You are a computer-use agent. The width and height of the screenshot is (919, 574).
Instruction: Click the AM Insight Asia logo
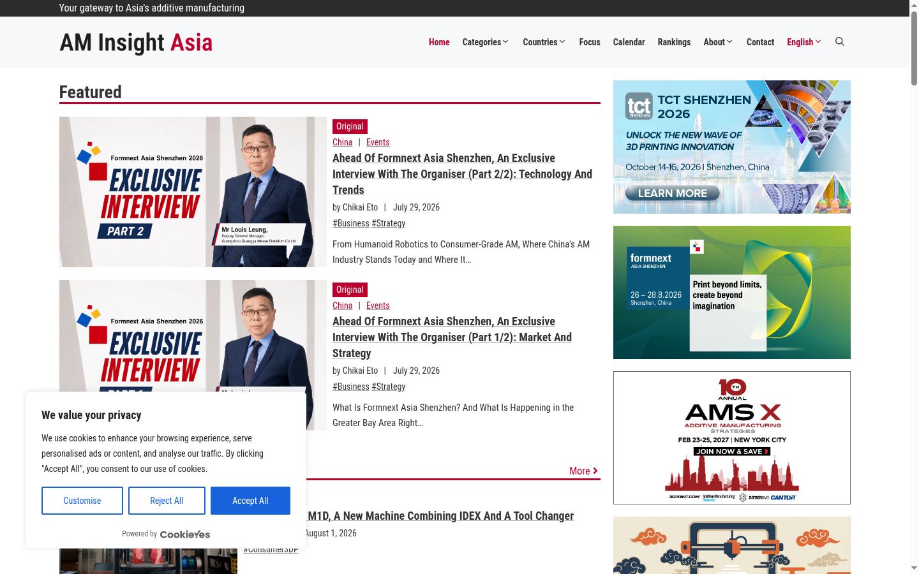click(x=136, y=42)
